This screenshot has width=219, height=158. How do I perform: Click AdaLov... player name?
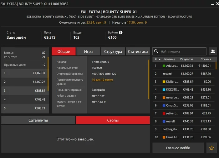pos(172,66)
